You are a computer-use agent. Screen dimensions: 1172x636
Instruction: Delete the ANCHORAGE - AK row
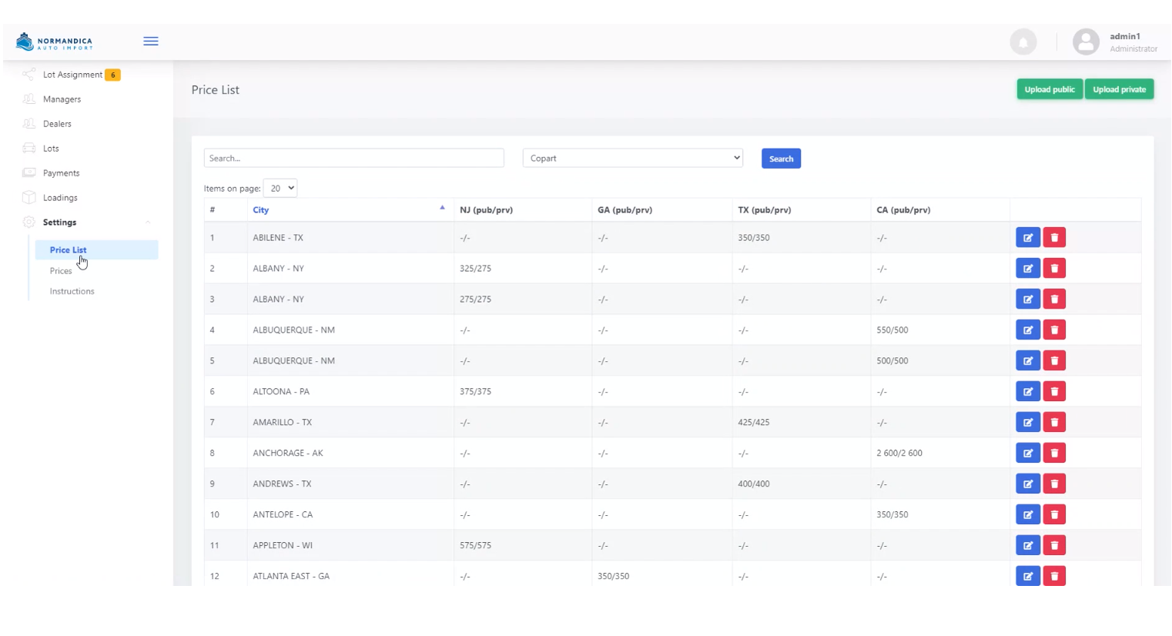pos(1054,454)
